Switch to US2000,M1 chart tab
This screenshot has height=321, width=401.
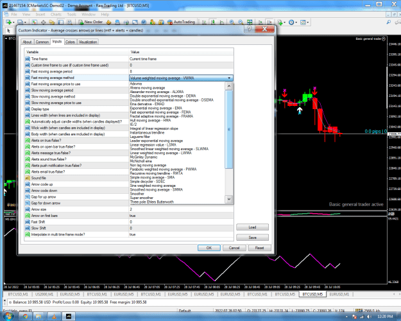(43, 295)
